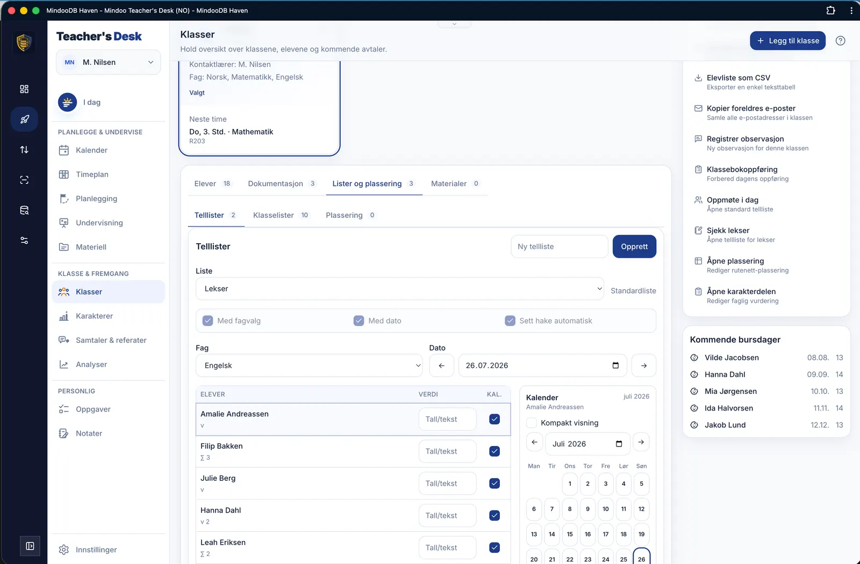Viewport: 860px width, 564px height.
Task: Go to next date with right arrow
Action: click(643, 365)
